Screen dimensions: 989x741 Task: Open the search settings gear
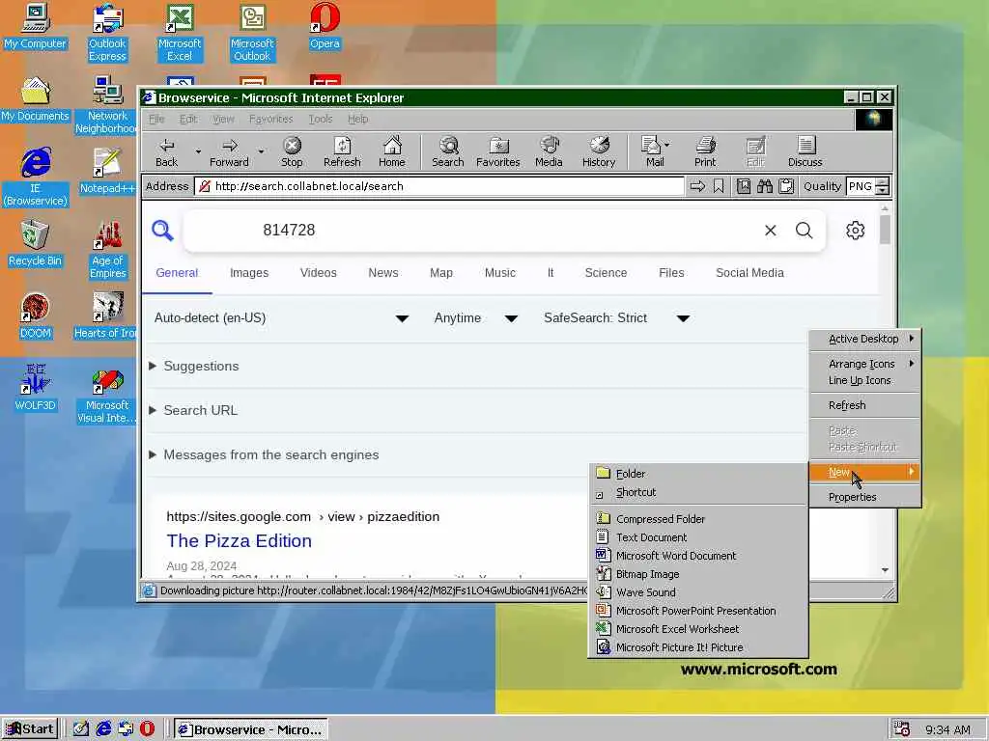click(856, 231)
